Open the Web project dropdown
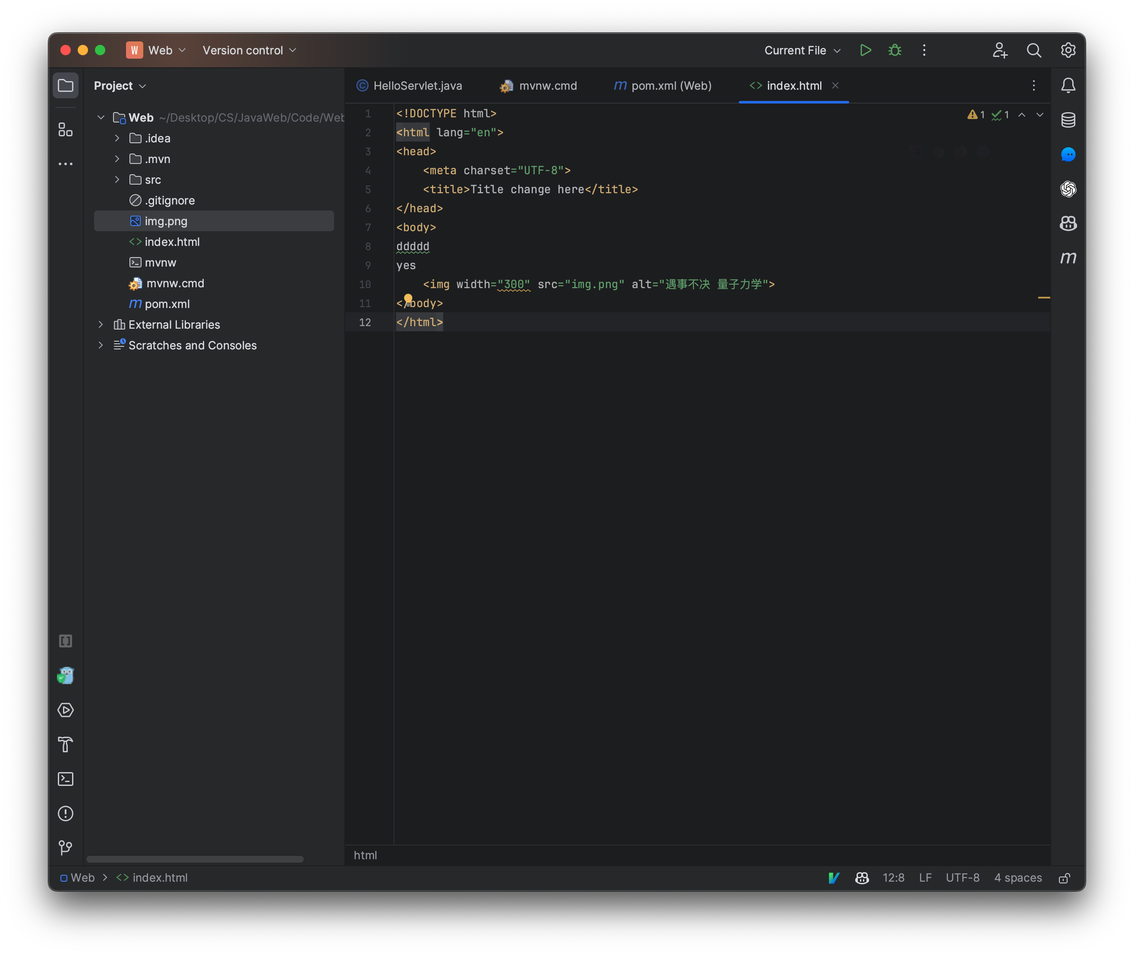The height and width of the screenshot is (955, 1134). pos(156,50)
